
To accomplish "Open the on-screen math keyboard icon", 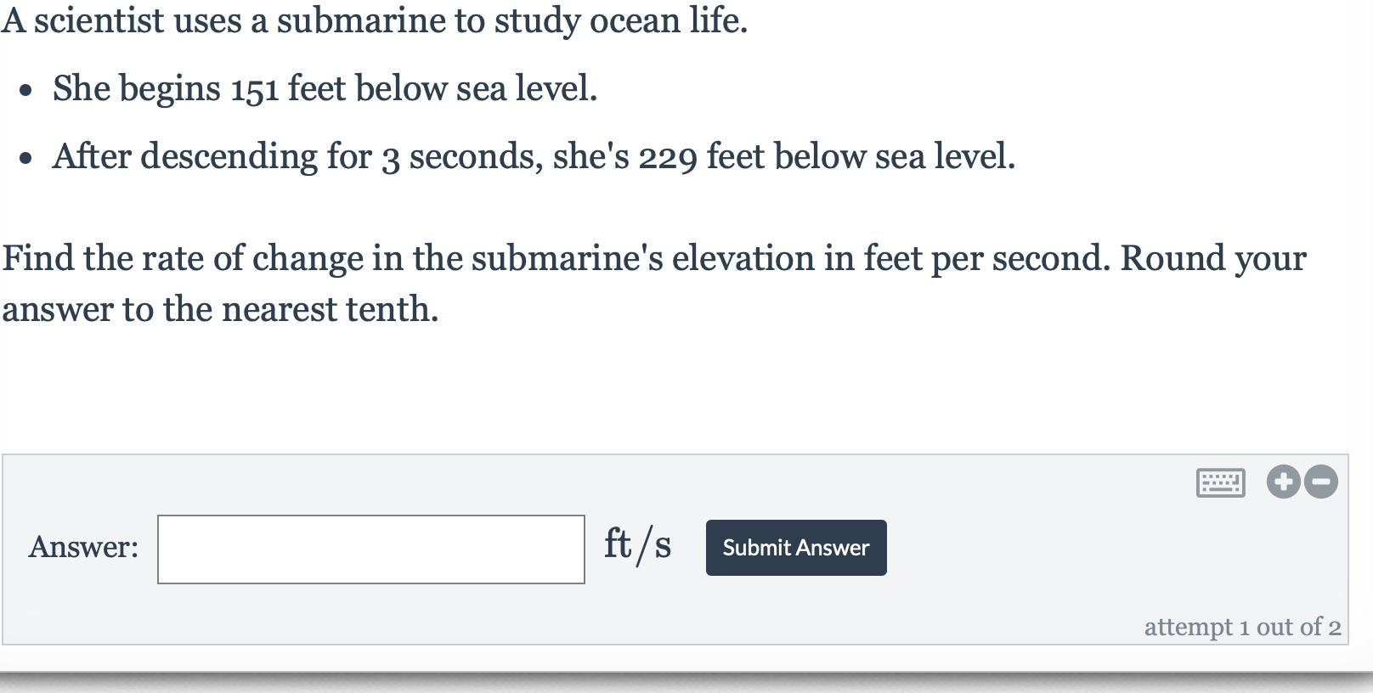I will [1220, 482].
